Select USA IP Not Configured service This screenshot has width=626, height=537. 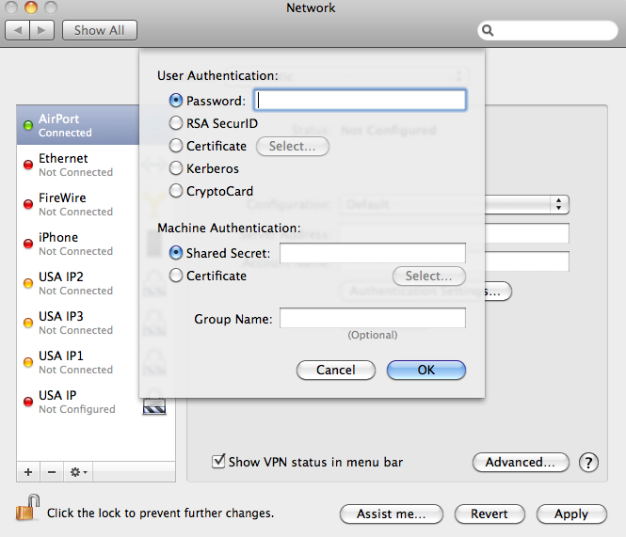pyautogui.click(x=96, y=402)
